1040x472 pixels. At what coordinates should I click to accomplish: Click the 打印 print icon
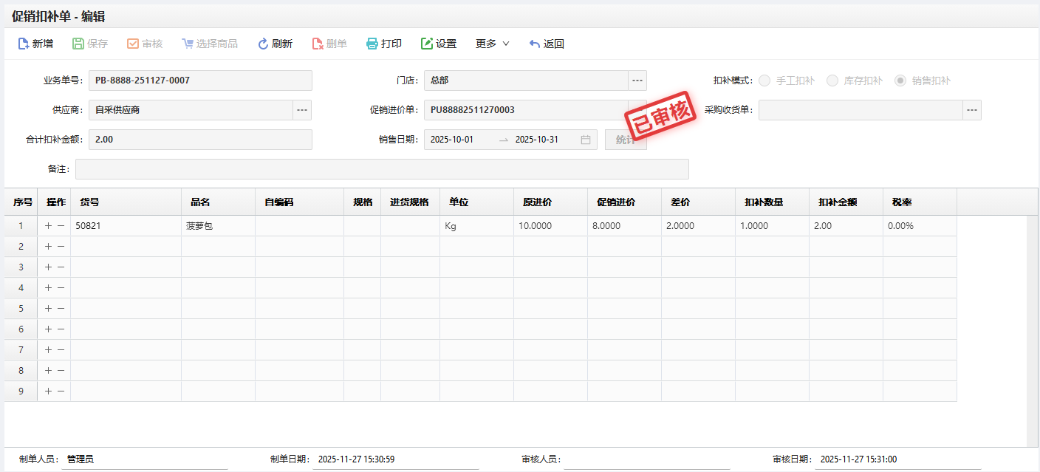point(372,44)
